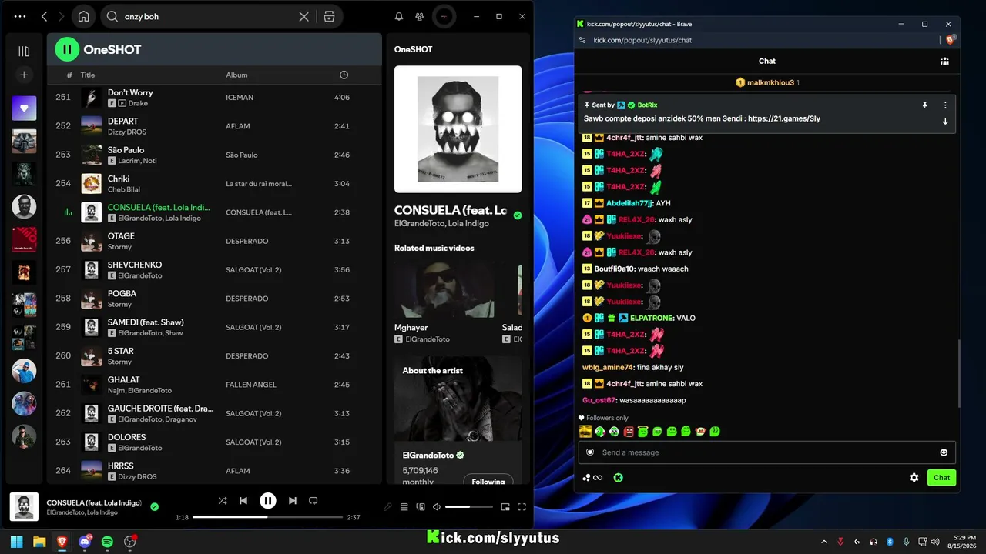Open chat settings gear

914,478
